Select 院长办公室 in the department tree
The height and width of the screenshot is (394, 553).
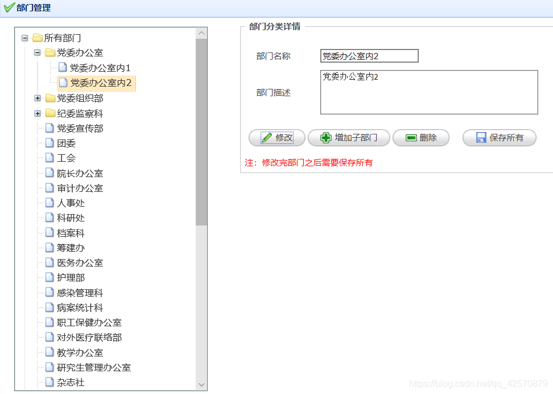(80, 173)
